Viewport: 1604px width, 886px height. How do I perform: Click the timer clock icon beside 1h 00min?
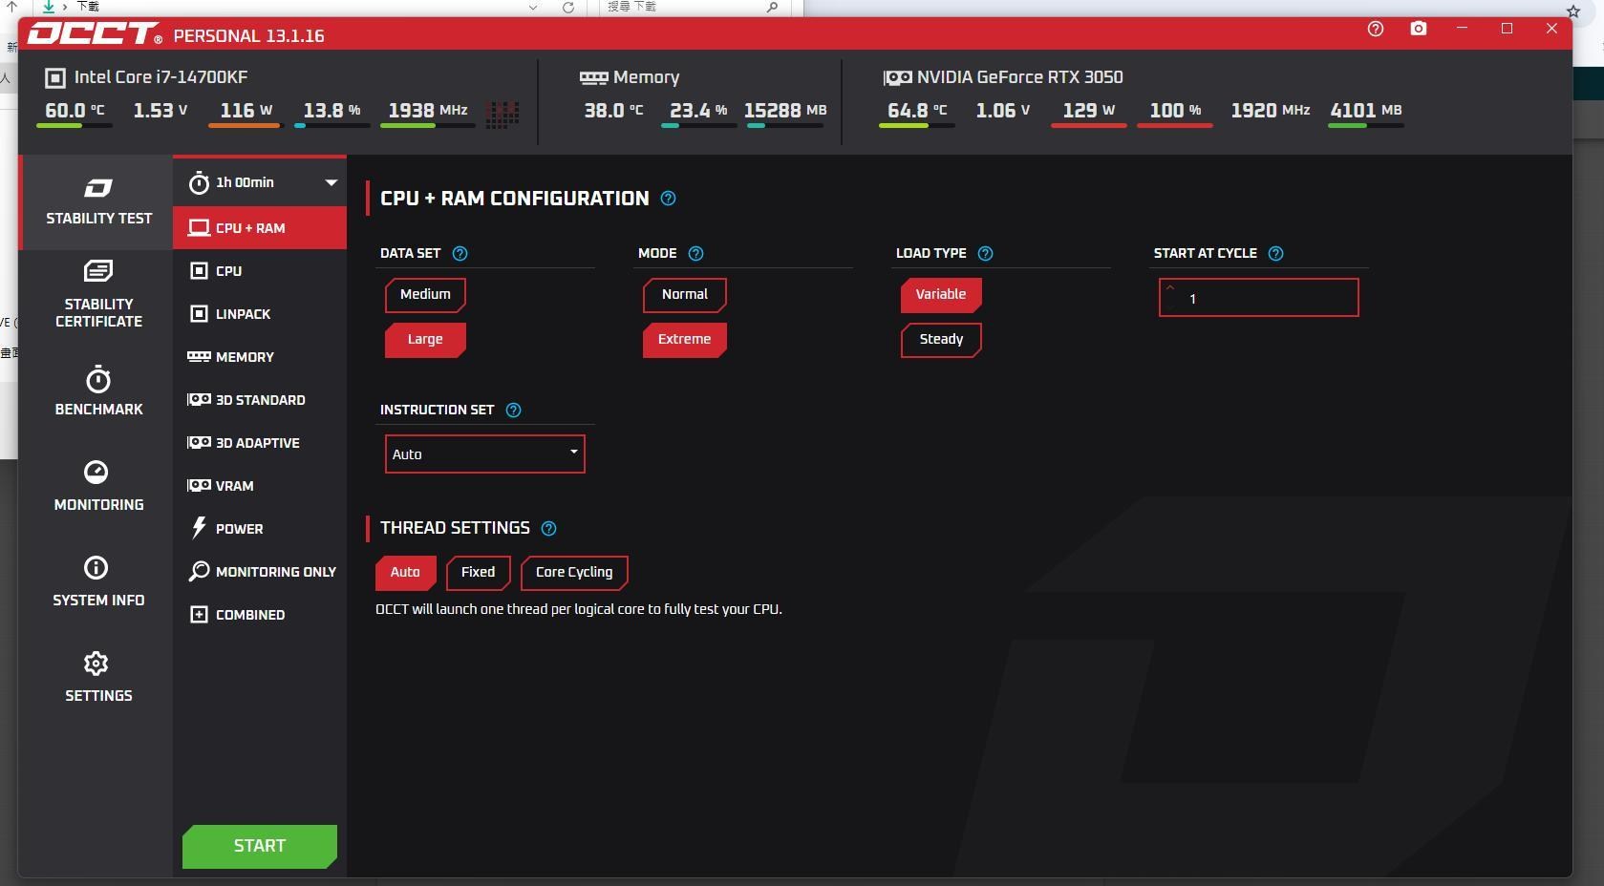click(199, 182)
